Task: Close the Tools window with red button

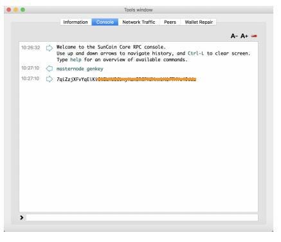Action: [9, 10]
